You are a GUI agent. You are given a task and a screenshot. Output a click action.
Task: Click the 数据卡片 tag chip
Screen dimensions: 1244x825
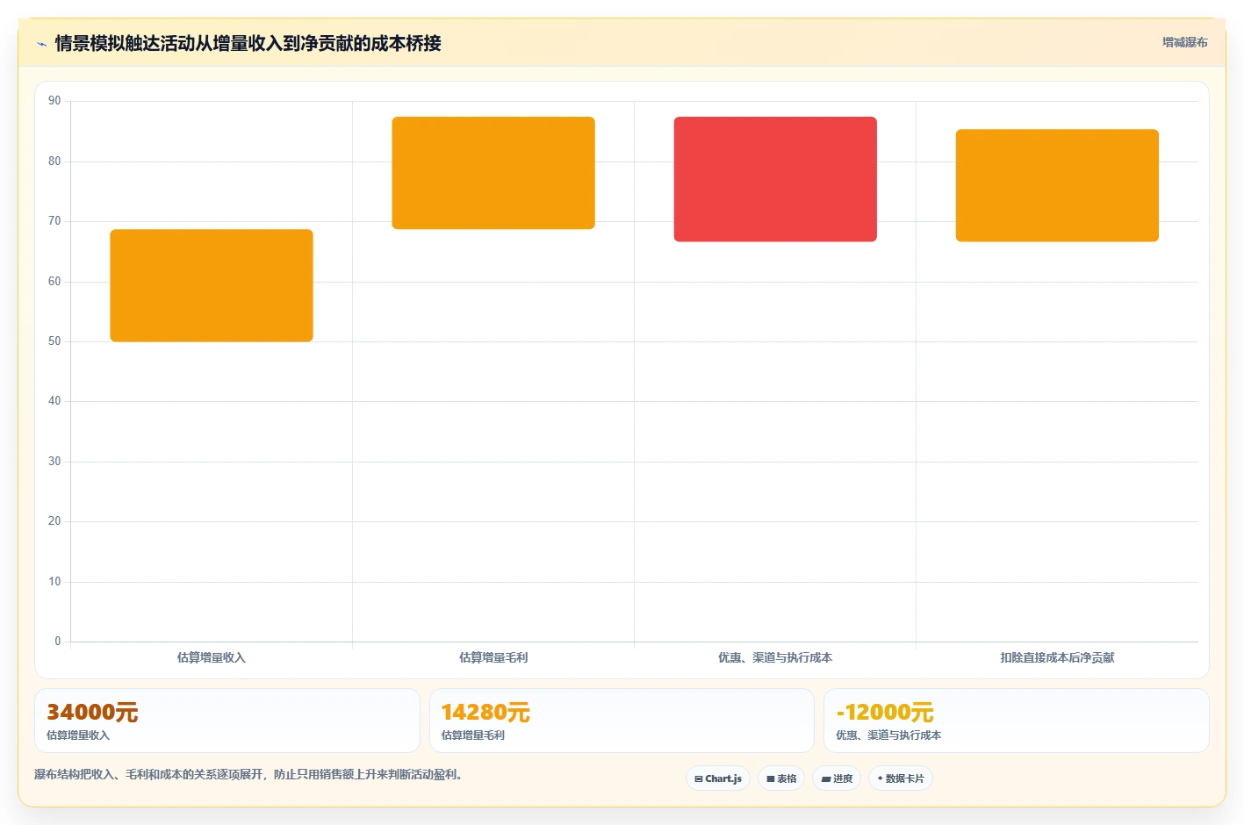pos(901,778)
